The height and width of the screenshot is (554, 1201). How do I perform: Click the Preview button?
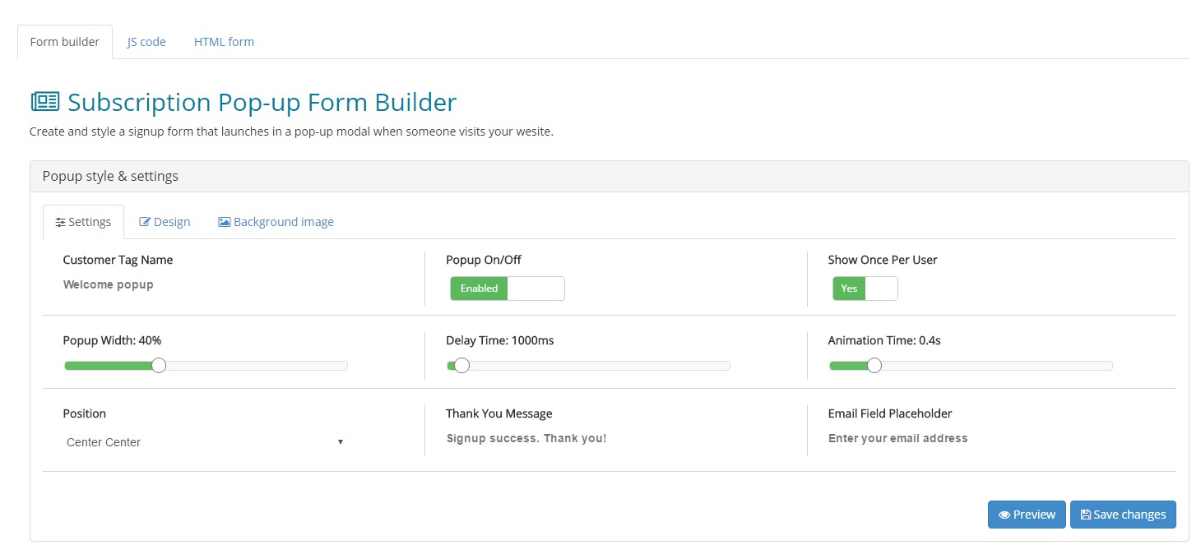pos(1027,515)
